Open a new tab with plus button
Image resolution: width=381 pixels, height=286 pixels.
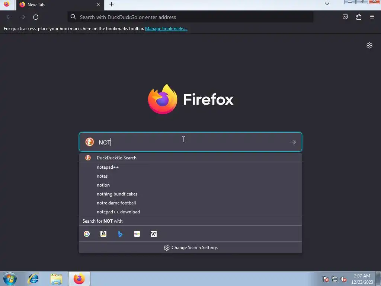(111, 4)
